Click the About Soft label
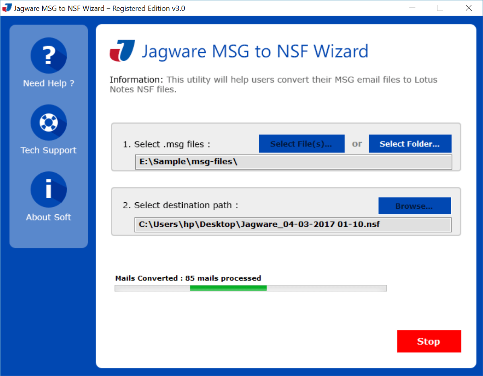The width and height of the screenshot is (483, 376). tap(48, 217)
